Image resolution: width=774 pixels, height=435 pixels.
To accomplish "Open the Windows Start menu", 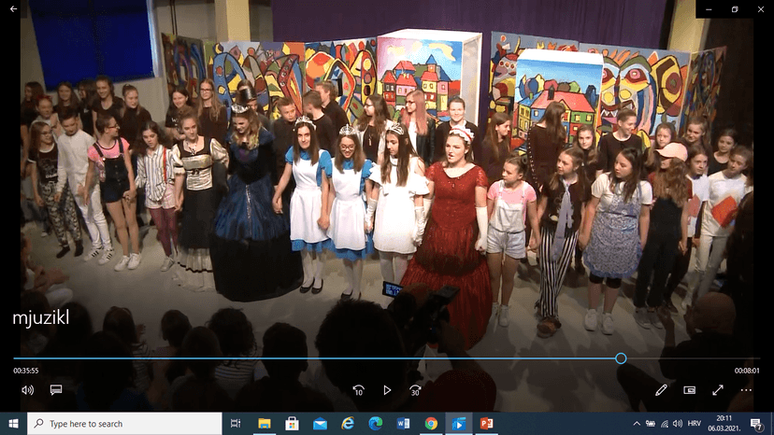I will [13, 424].
